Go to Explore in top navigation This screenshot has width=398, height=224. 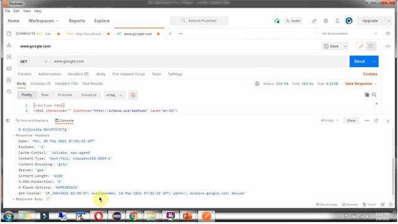pyautogui.click(x=102, y=21)
